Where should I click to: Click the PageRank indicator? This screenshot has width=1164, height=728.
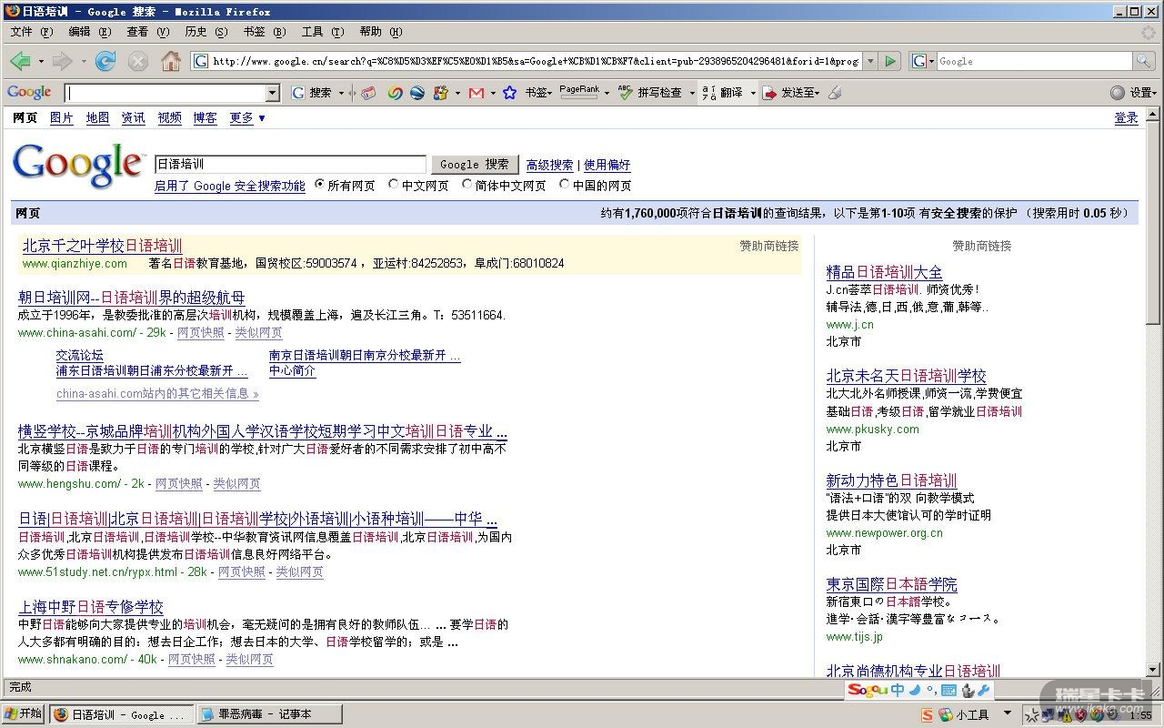(579, 92)
